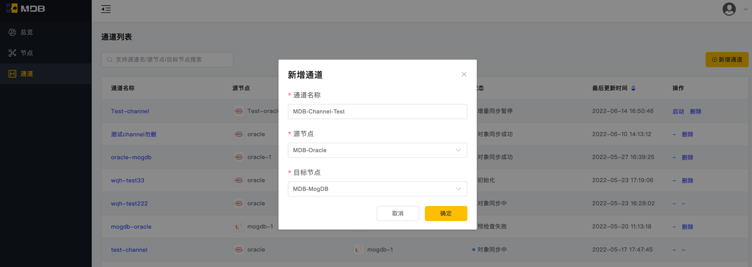Click the 通道 channel icon

coord(12,74)
